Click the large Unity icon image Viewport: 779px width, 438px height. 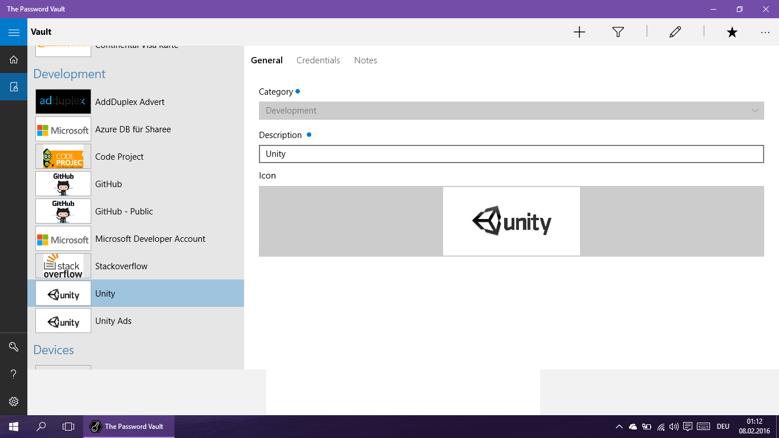(512, 221)
